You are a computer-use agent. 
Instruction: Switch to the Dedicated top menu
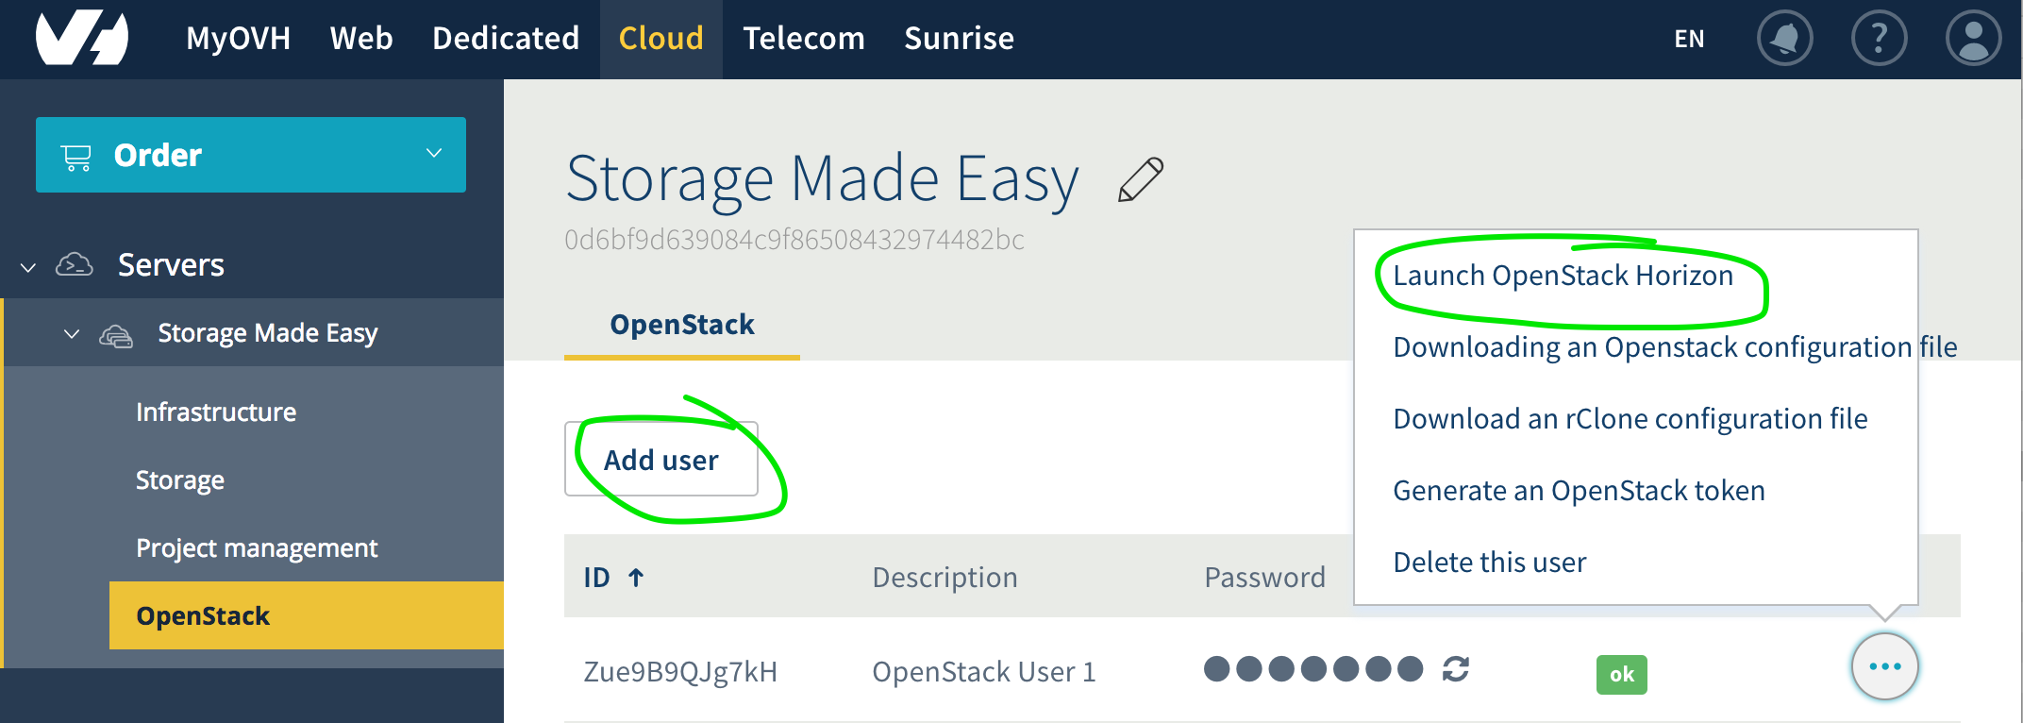click(506, 39)
